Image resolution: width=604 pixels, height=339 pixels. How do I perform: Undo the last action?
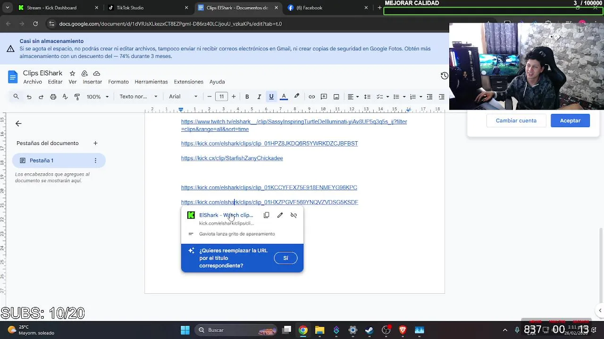[x=29, y=97]
